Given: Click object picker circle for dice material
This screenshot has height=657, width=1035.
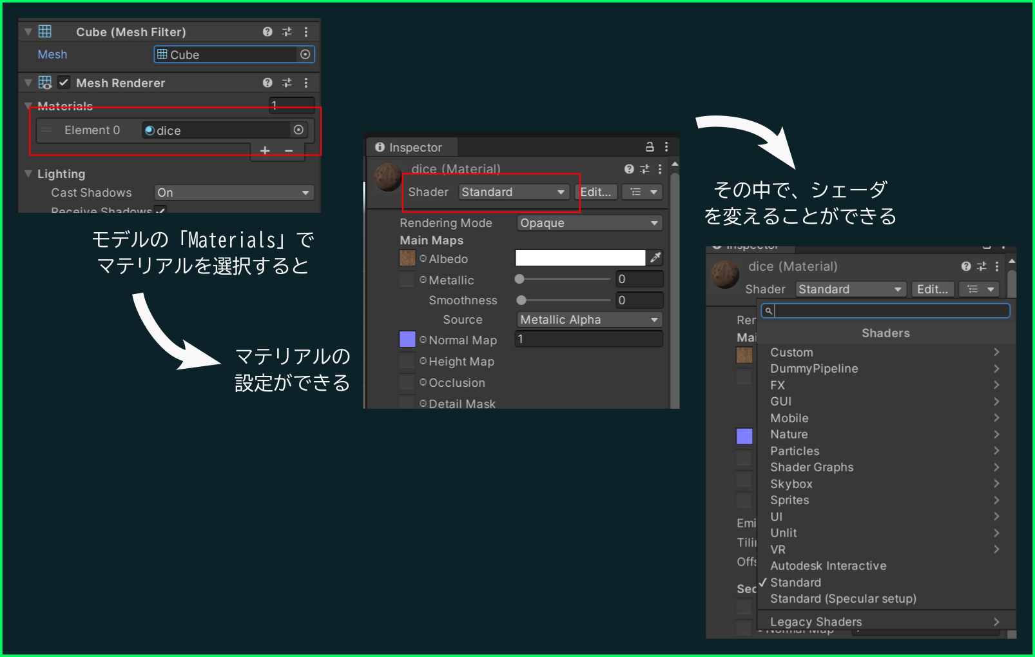Looking at the screenshot, I should [298, 130].
